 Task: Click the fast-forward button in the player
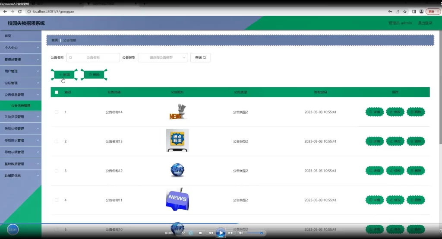(230, 233)
